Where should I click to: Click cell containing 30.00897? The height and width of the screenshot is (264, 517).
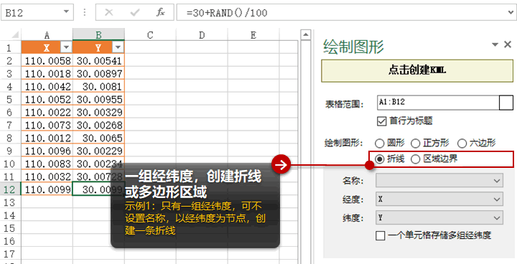point(98,73)
